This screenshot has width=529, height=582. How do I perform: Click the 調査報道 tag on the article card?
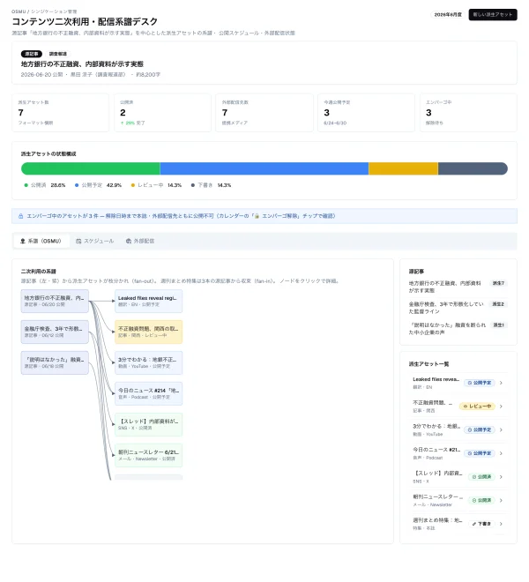point(58,54)
